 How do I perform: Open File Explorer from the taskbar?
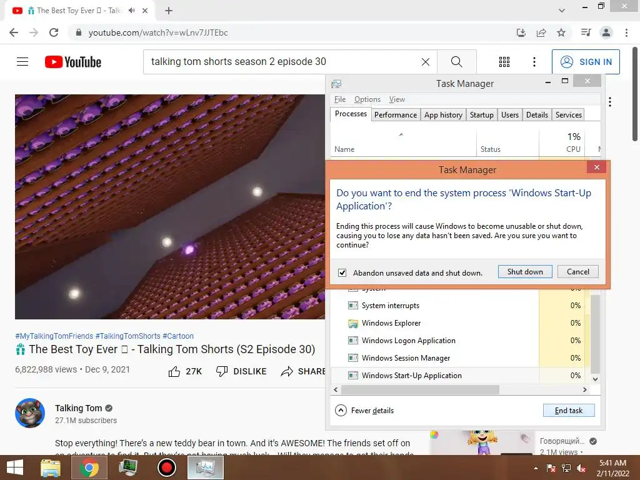pos(51,467)
